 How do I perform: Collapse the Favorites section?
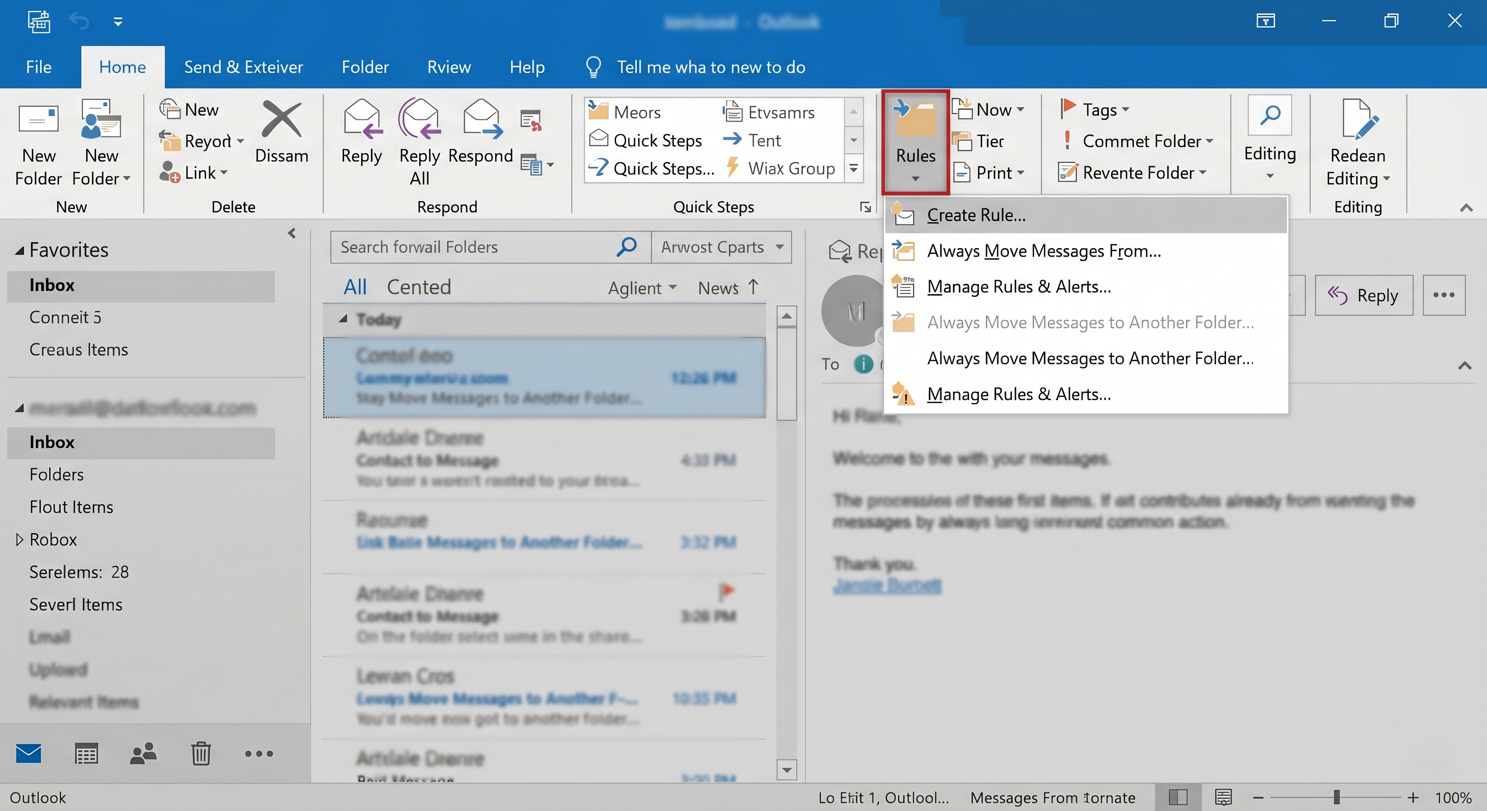[20, 250]
